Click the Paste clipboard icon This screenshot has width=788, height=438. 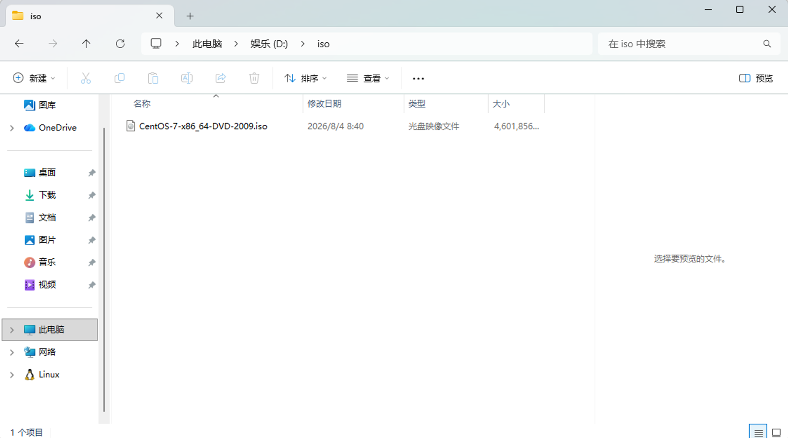click(153, 78)
